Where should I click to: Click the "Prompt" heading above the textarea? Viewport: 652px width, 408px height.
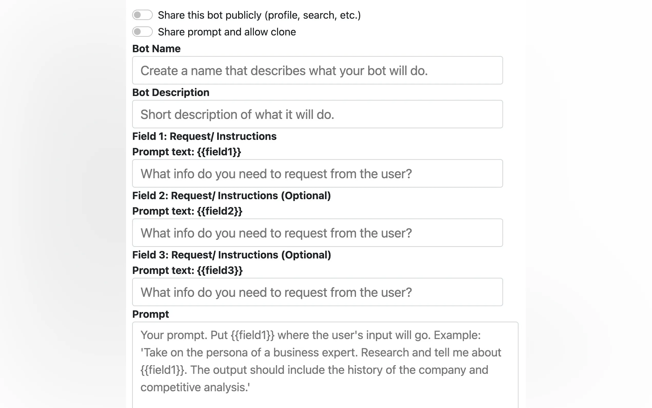click(x=150, y=314)
